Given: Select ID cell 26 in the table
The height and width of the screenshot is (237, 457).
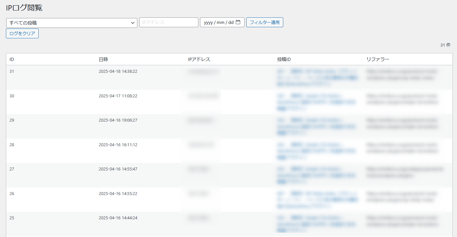Looking at the screenshot, I should 12,193.
